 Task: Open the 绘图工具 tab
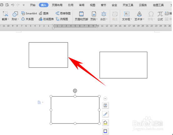point(158,5)
